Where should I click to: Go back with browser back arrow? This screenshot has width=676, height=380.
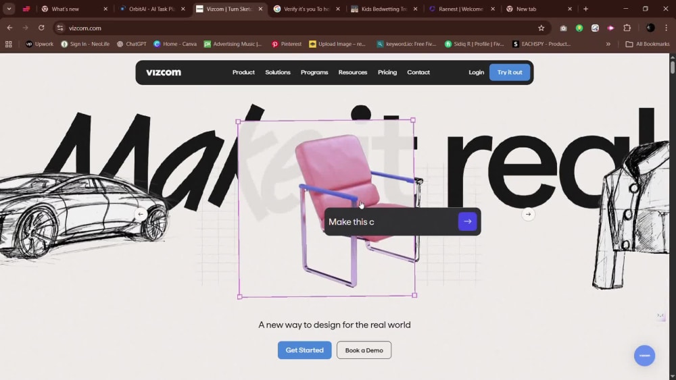9,28
